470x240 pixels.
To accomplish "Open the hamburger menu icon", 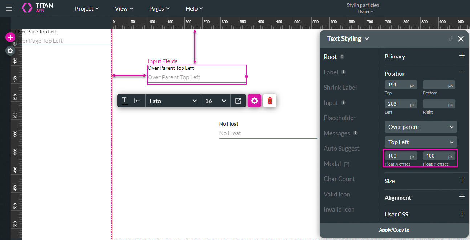I will point(9,8).
